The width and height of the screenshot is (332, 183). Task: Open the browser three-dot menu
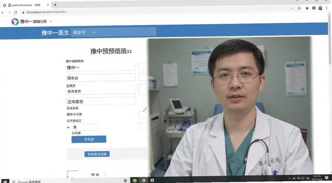pos(327,8)
